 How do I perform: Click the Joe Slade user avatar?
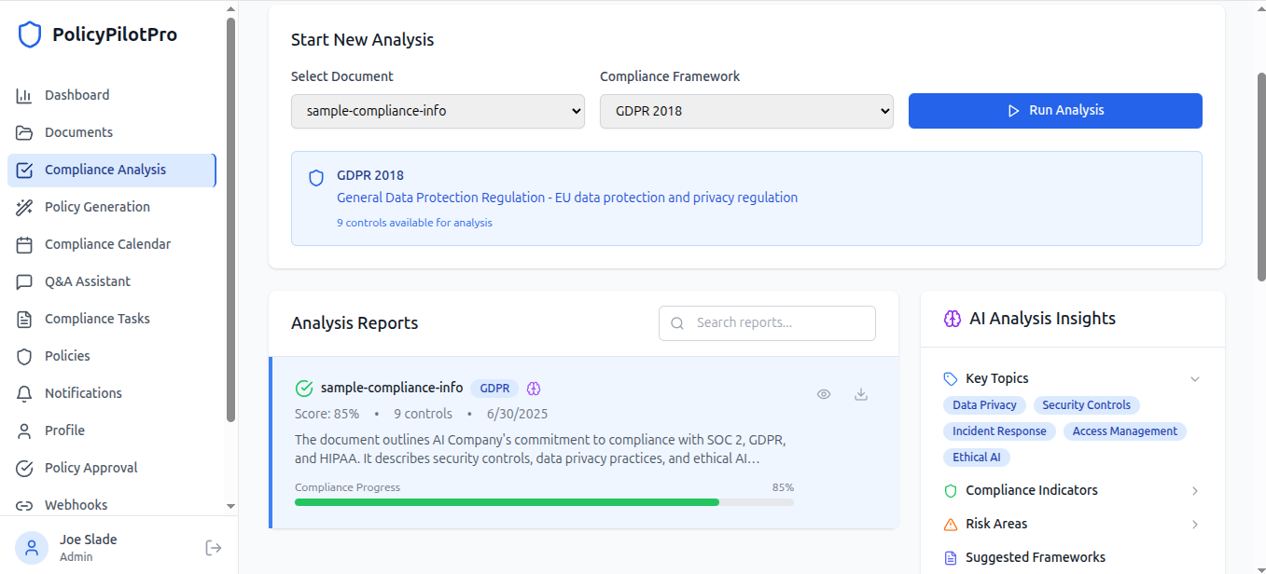coord(32,548)
